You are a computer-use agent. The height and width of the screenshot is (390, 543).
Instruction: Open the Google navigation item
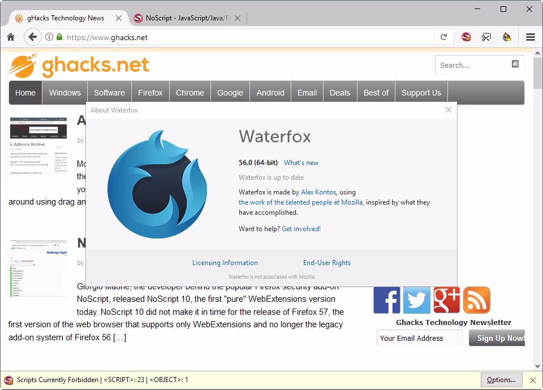pos(230,93)
